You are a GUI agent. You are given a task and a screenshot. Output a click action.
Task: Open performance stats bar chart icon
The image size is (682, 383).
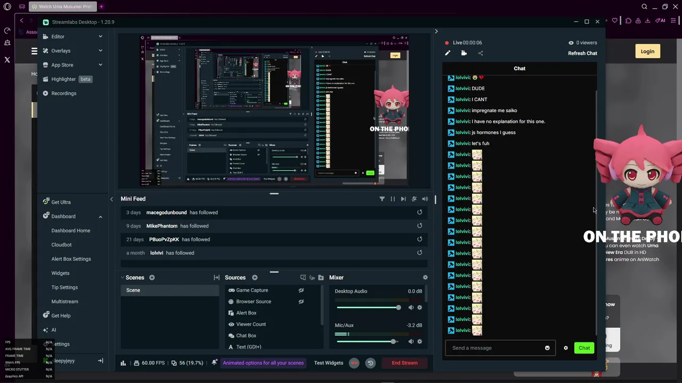tap(123, 363)
